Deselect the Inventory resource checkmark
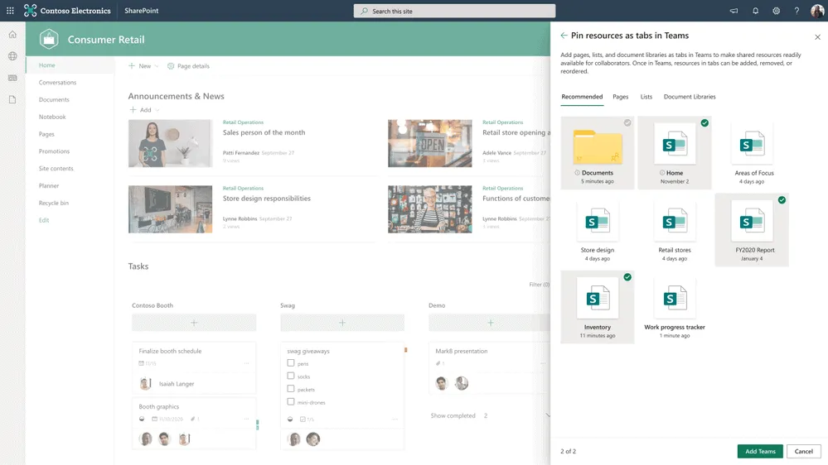Screen dimensions: 828x465 [627, 277]
